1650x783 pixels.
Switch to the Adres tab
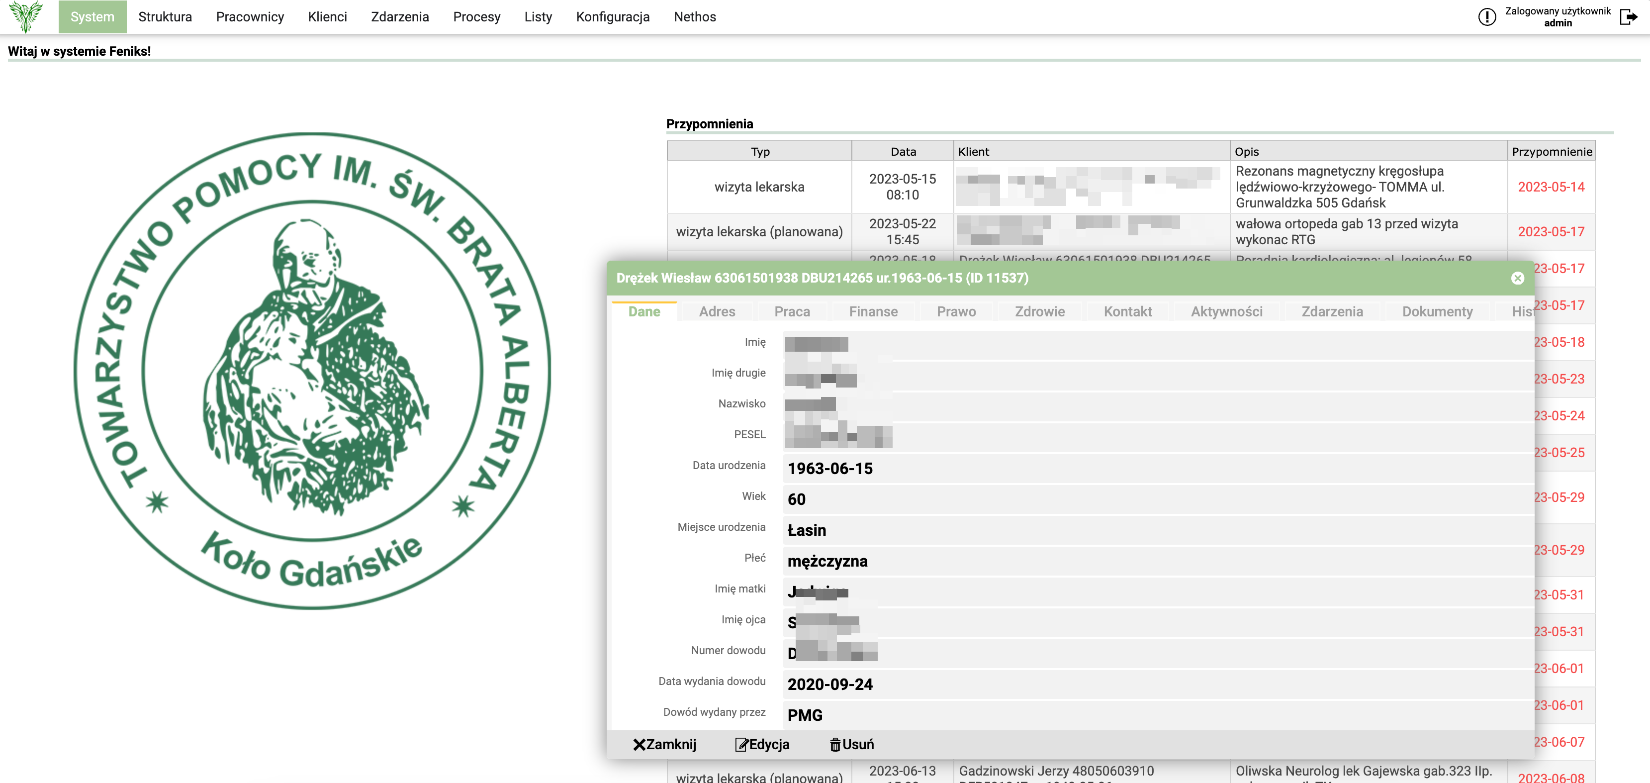pos(717,311)
